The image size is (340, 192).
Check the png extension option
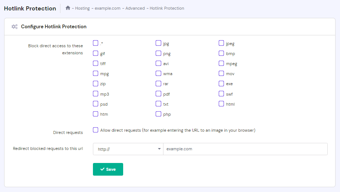(158, 53)
